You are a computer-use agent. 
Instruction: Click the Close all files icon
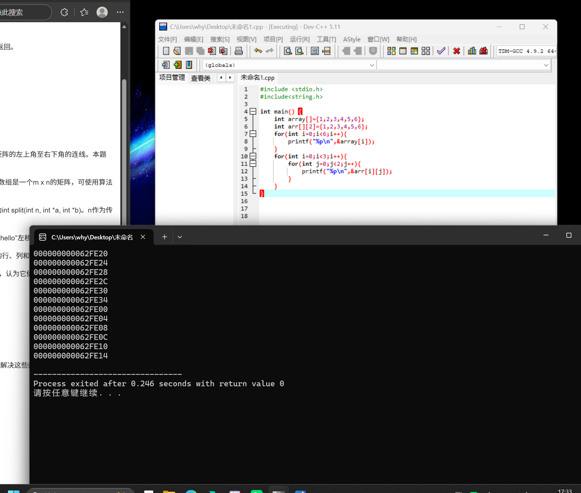(x=223, y=51)
